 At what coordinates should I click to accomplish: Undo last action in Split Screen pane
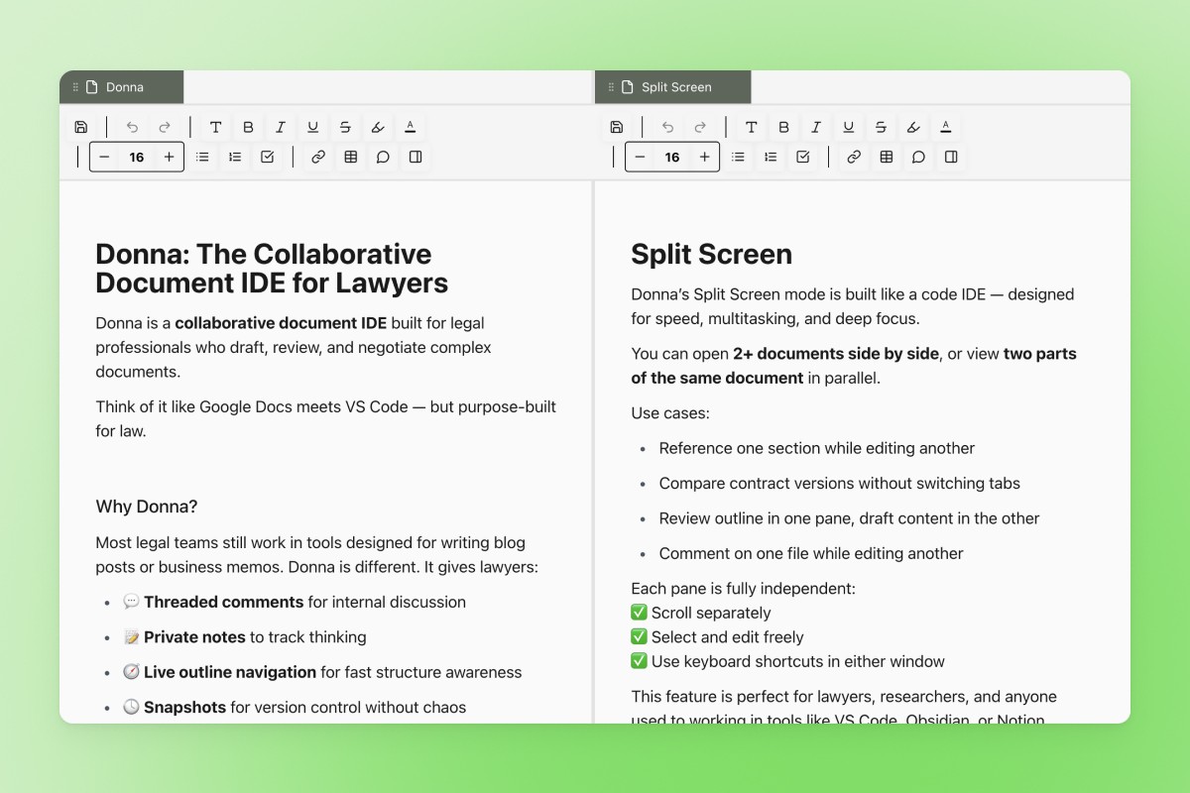667,127
